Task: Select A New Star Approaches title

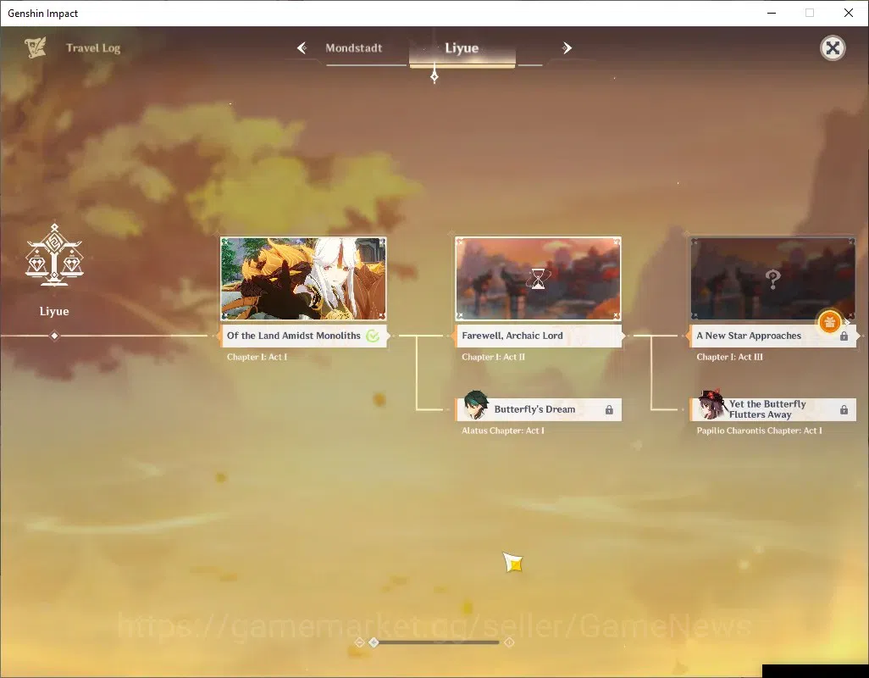Action: 749,336
